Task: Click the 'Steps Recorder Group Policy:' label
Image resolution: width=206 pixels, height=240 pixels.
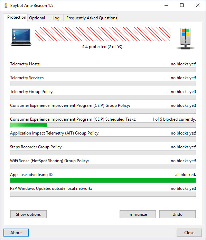Action: 36,147
